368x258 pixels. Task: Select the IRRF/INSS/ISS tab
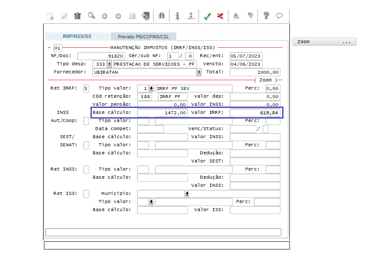pos(77,37)
